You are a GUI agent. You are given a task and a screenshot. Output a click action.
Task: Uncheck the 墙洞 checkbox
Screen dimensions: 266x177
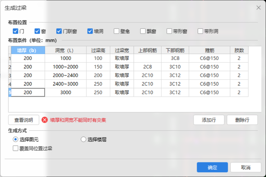[x=90, y=31]
